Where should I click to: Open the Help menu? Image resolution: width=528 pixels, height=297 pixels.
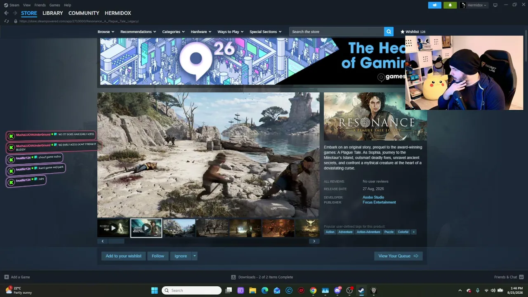(x=68, y=5)
